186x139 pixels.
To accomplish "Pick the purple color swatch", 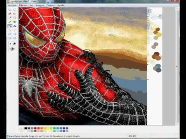I will click(67, 128).
